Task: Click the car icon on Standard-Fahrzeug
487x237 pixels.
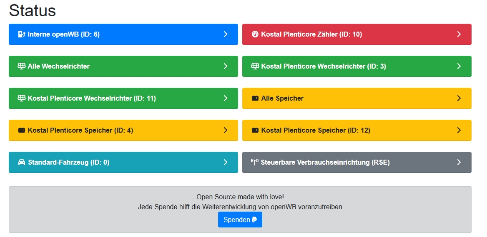Action: pyautogui.click(x=21, y=162)
